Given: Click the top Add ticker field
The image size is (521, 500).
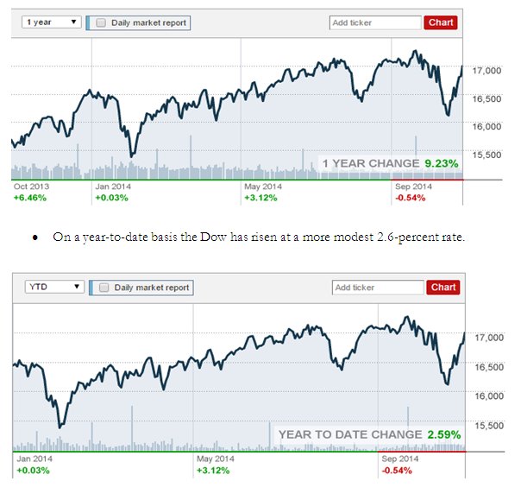Looking at the screenshot, I should click(x=375, y=22).
